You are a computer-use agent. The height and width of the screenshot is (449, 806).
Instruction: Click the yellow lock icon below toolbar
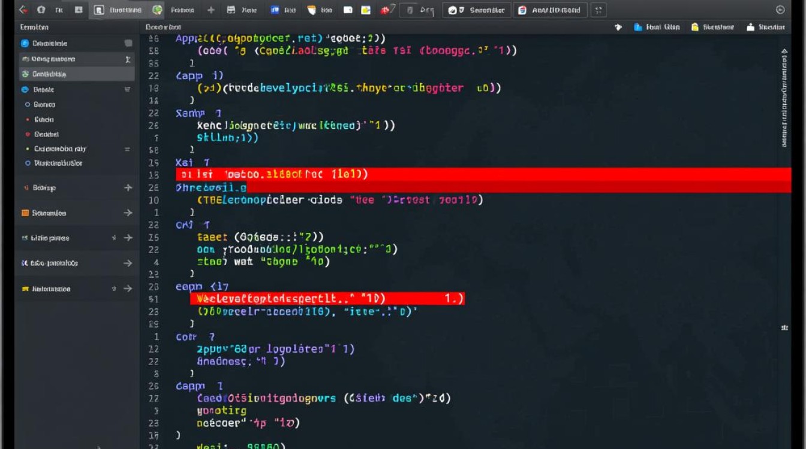click(694, 27)
